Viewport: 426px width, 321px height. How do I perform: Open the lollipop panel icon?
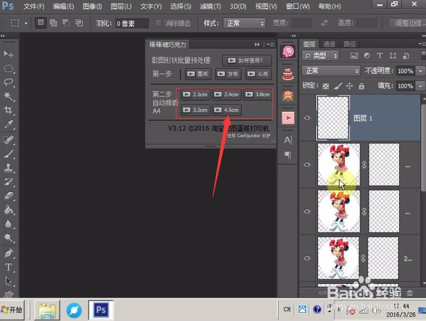coord(288,51)
